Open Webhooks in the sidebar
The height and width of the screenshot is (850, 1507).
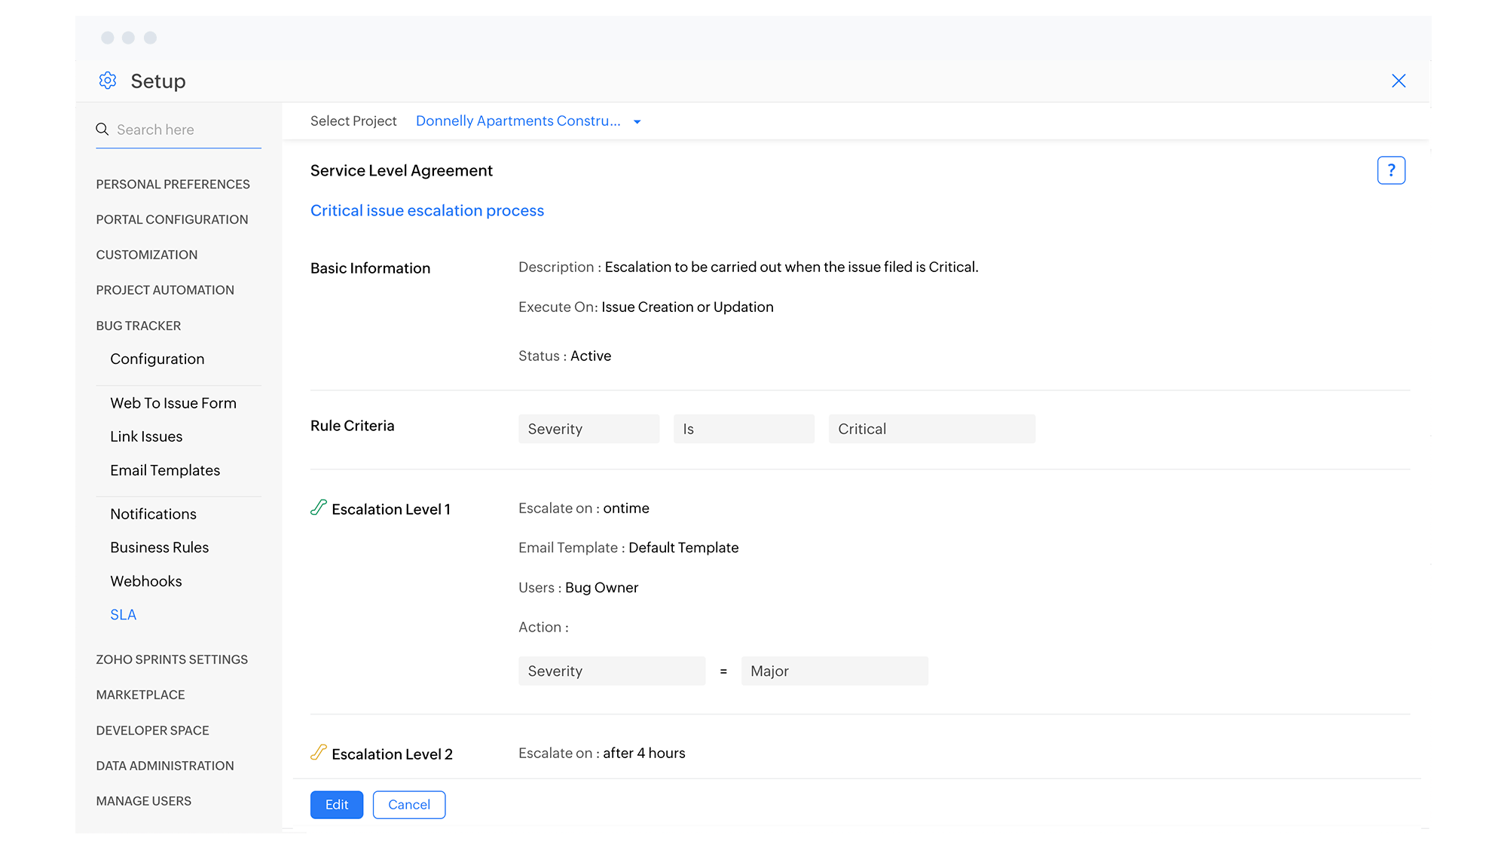click(x=146, y=581)
